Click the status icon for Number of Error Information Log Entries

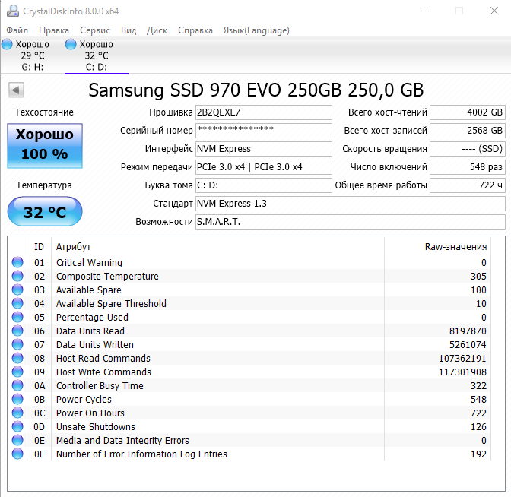17,454
